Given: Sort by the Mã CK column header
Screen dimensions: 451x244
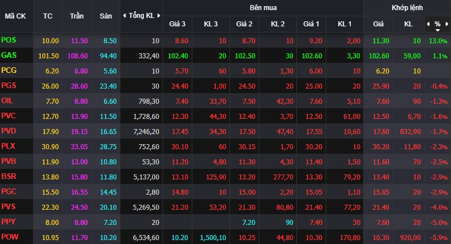Looking at the screenshot, I should tap(15, 15).
